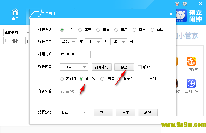Select 每天 repeat mode
Viewport: 206px width, 133px height.
coord(80,30)
